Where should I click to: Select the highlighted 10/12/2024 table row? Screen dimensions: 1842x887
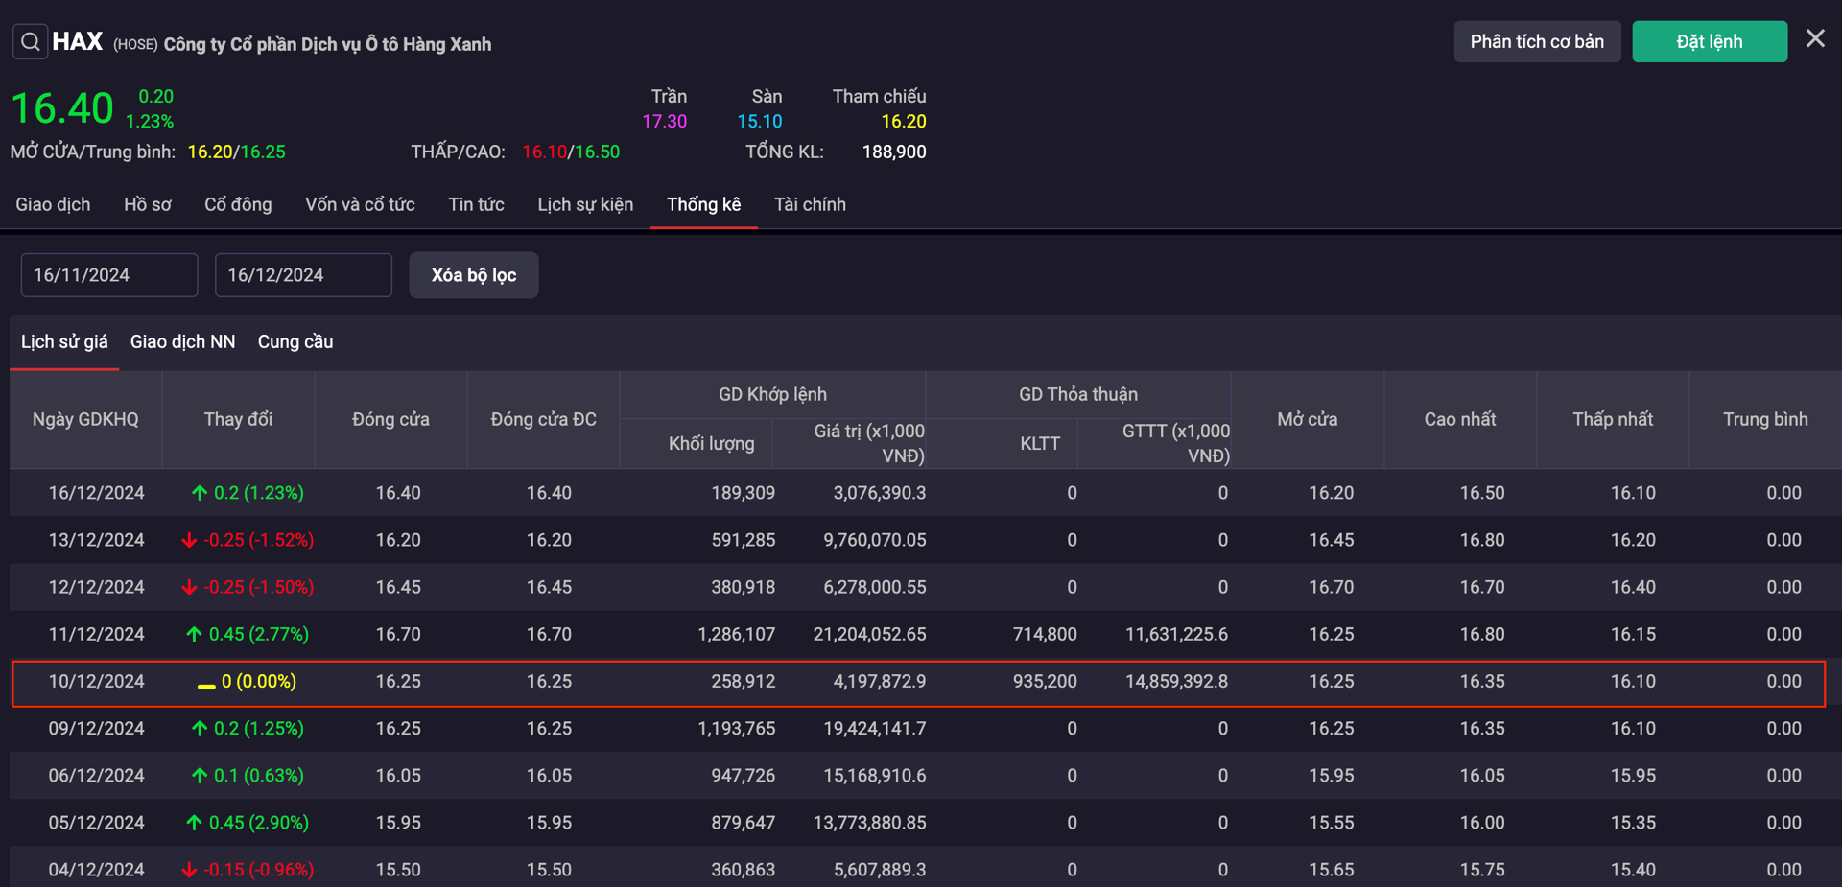pos(917,682)
